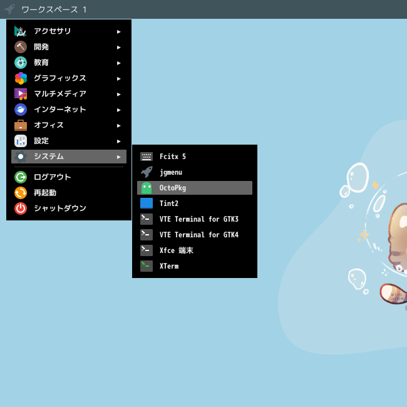The height and width of the screenshot is (407, 407).
Task: Click the インターネット globe icon
Action: coord(21,110)
